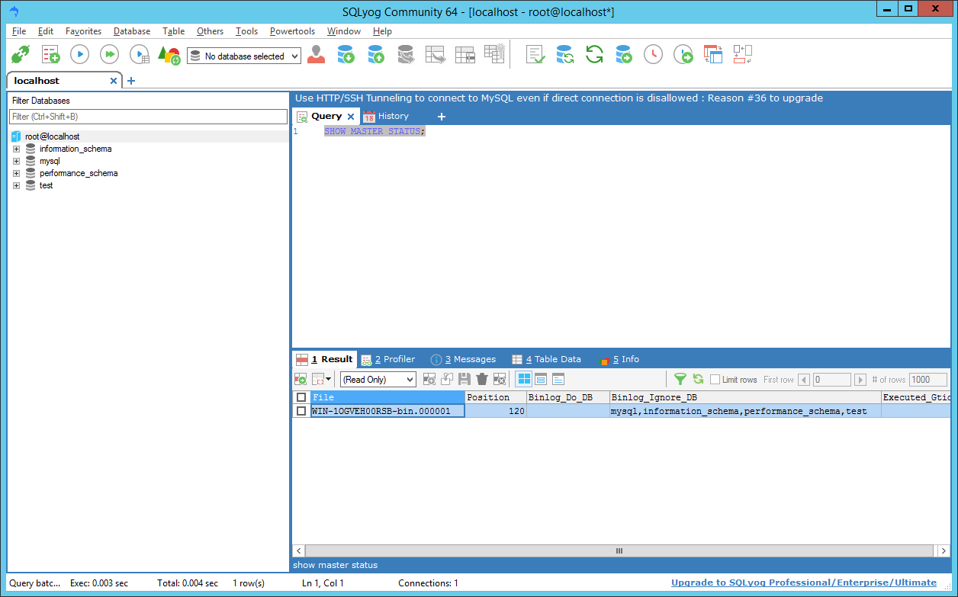
Task: Click execute and edit resultset icon
Action: tap(140, 55)
